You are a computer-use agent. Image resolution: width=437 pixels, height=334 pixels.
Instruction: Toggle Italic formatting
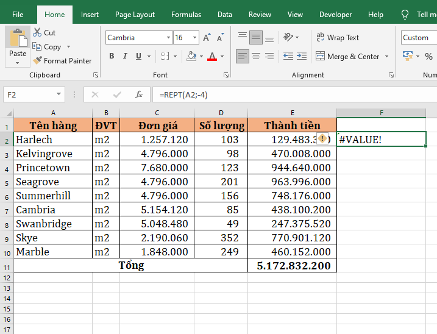[x=125, y=56]
